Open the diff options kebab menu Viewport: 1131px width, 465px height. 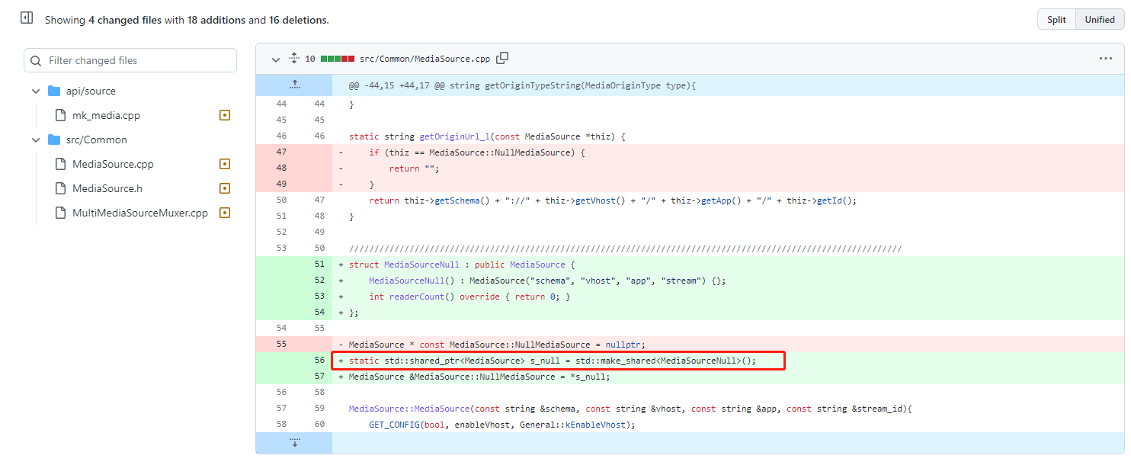click(1106, 57)
